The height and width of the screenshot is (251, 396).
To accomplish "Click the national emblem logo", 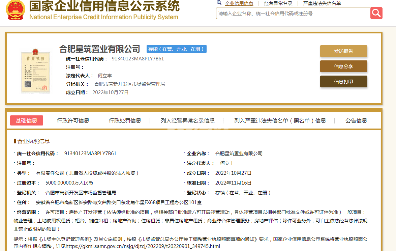I will tap(16, 10).
